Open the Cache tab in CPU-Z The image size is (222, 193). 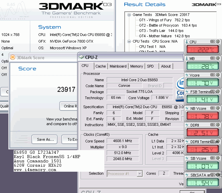(101, 66)
